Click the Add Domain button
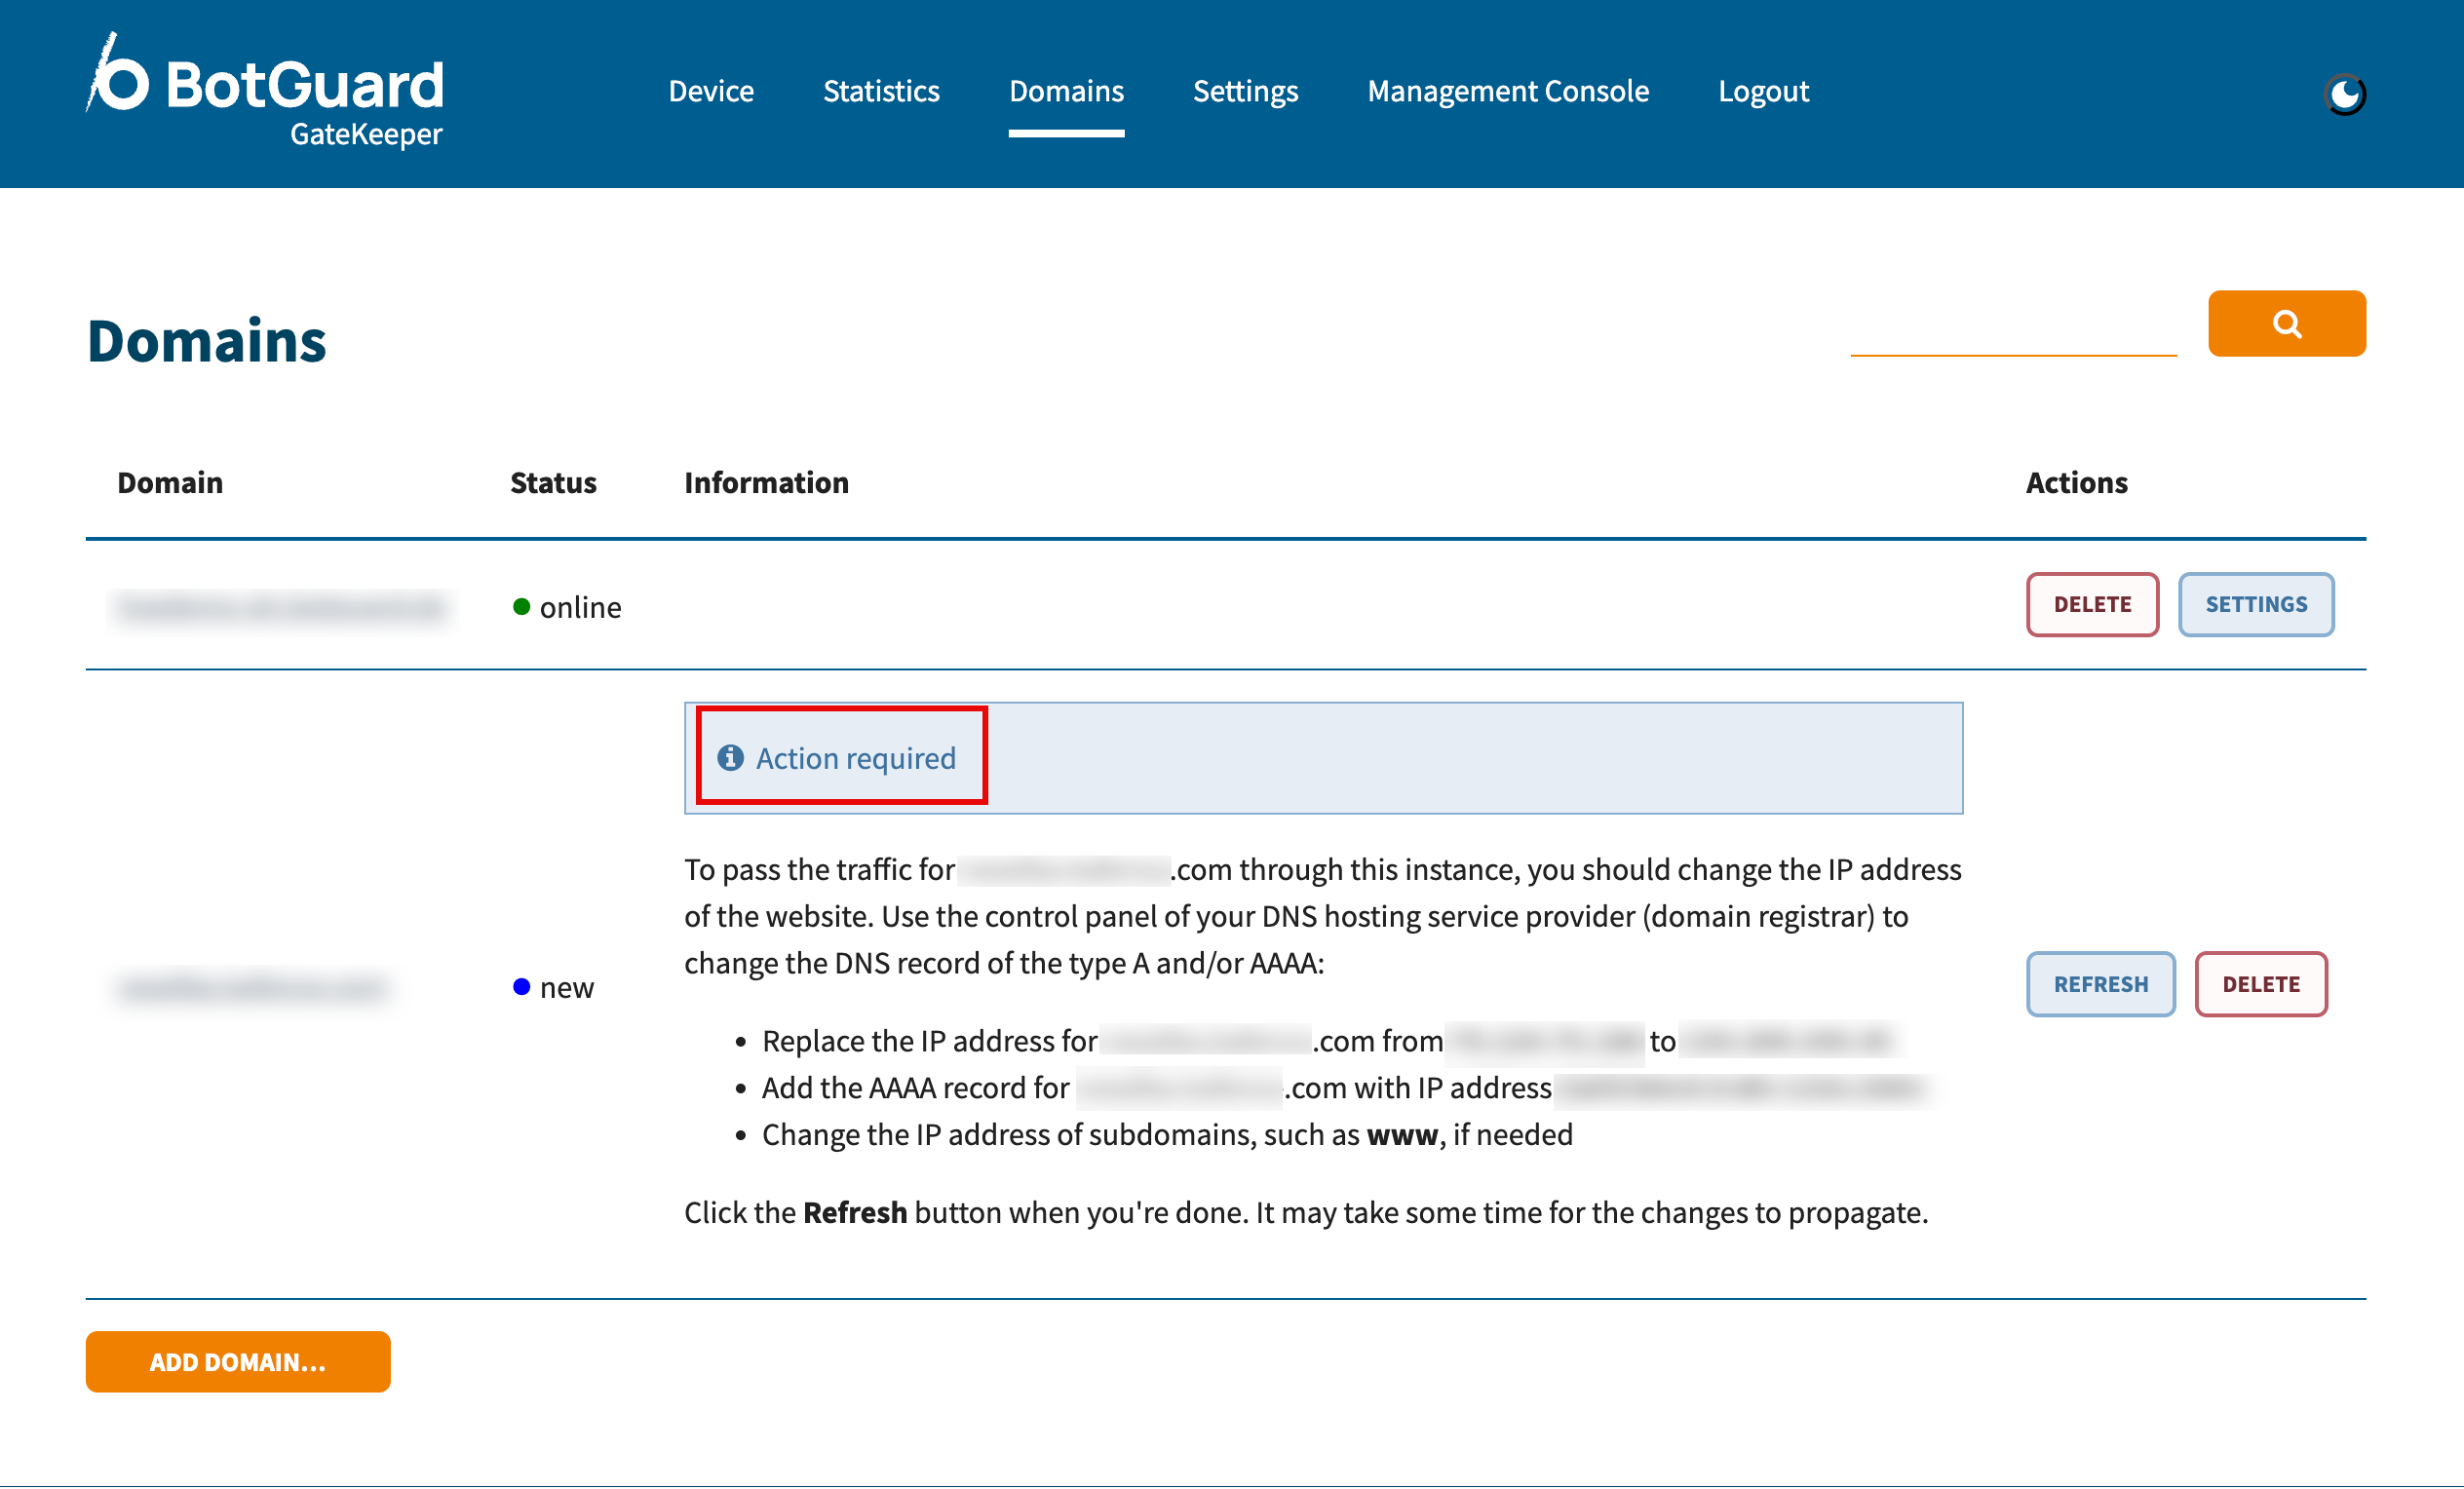 click(238, 1361)
